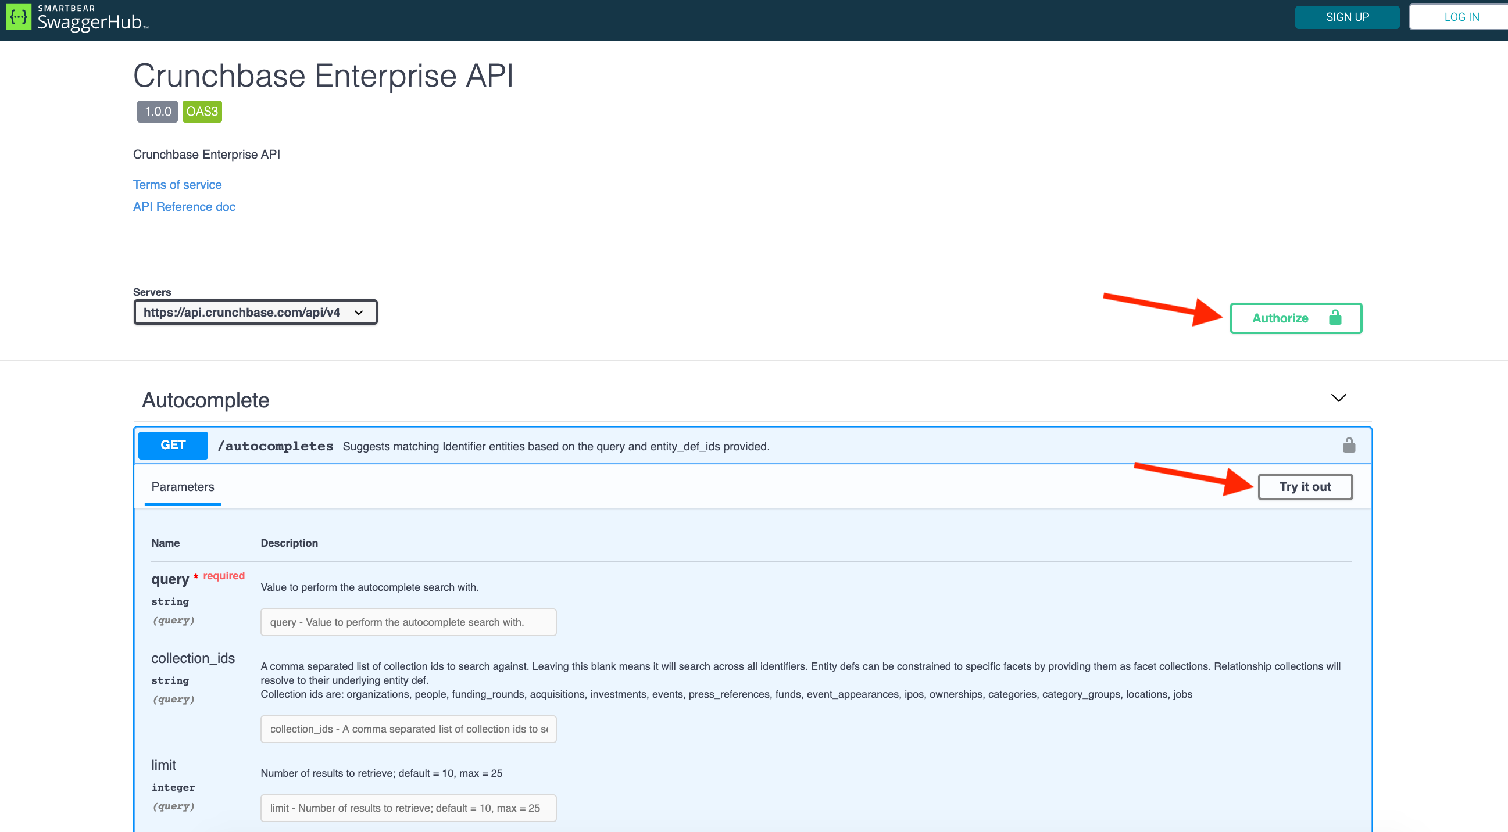1508x832 pixels.
Task: Open the Servers dropdown
Action: pos(255,312)
